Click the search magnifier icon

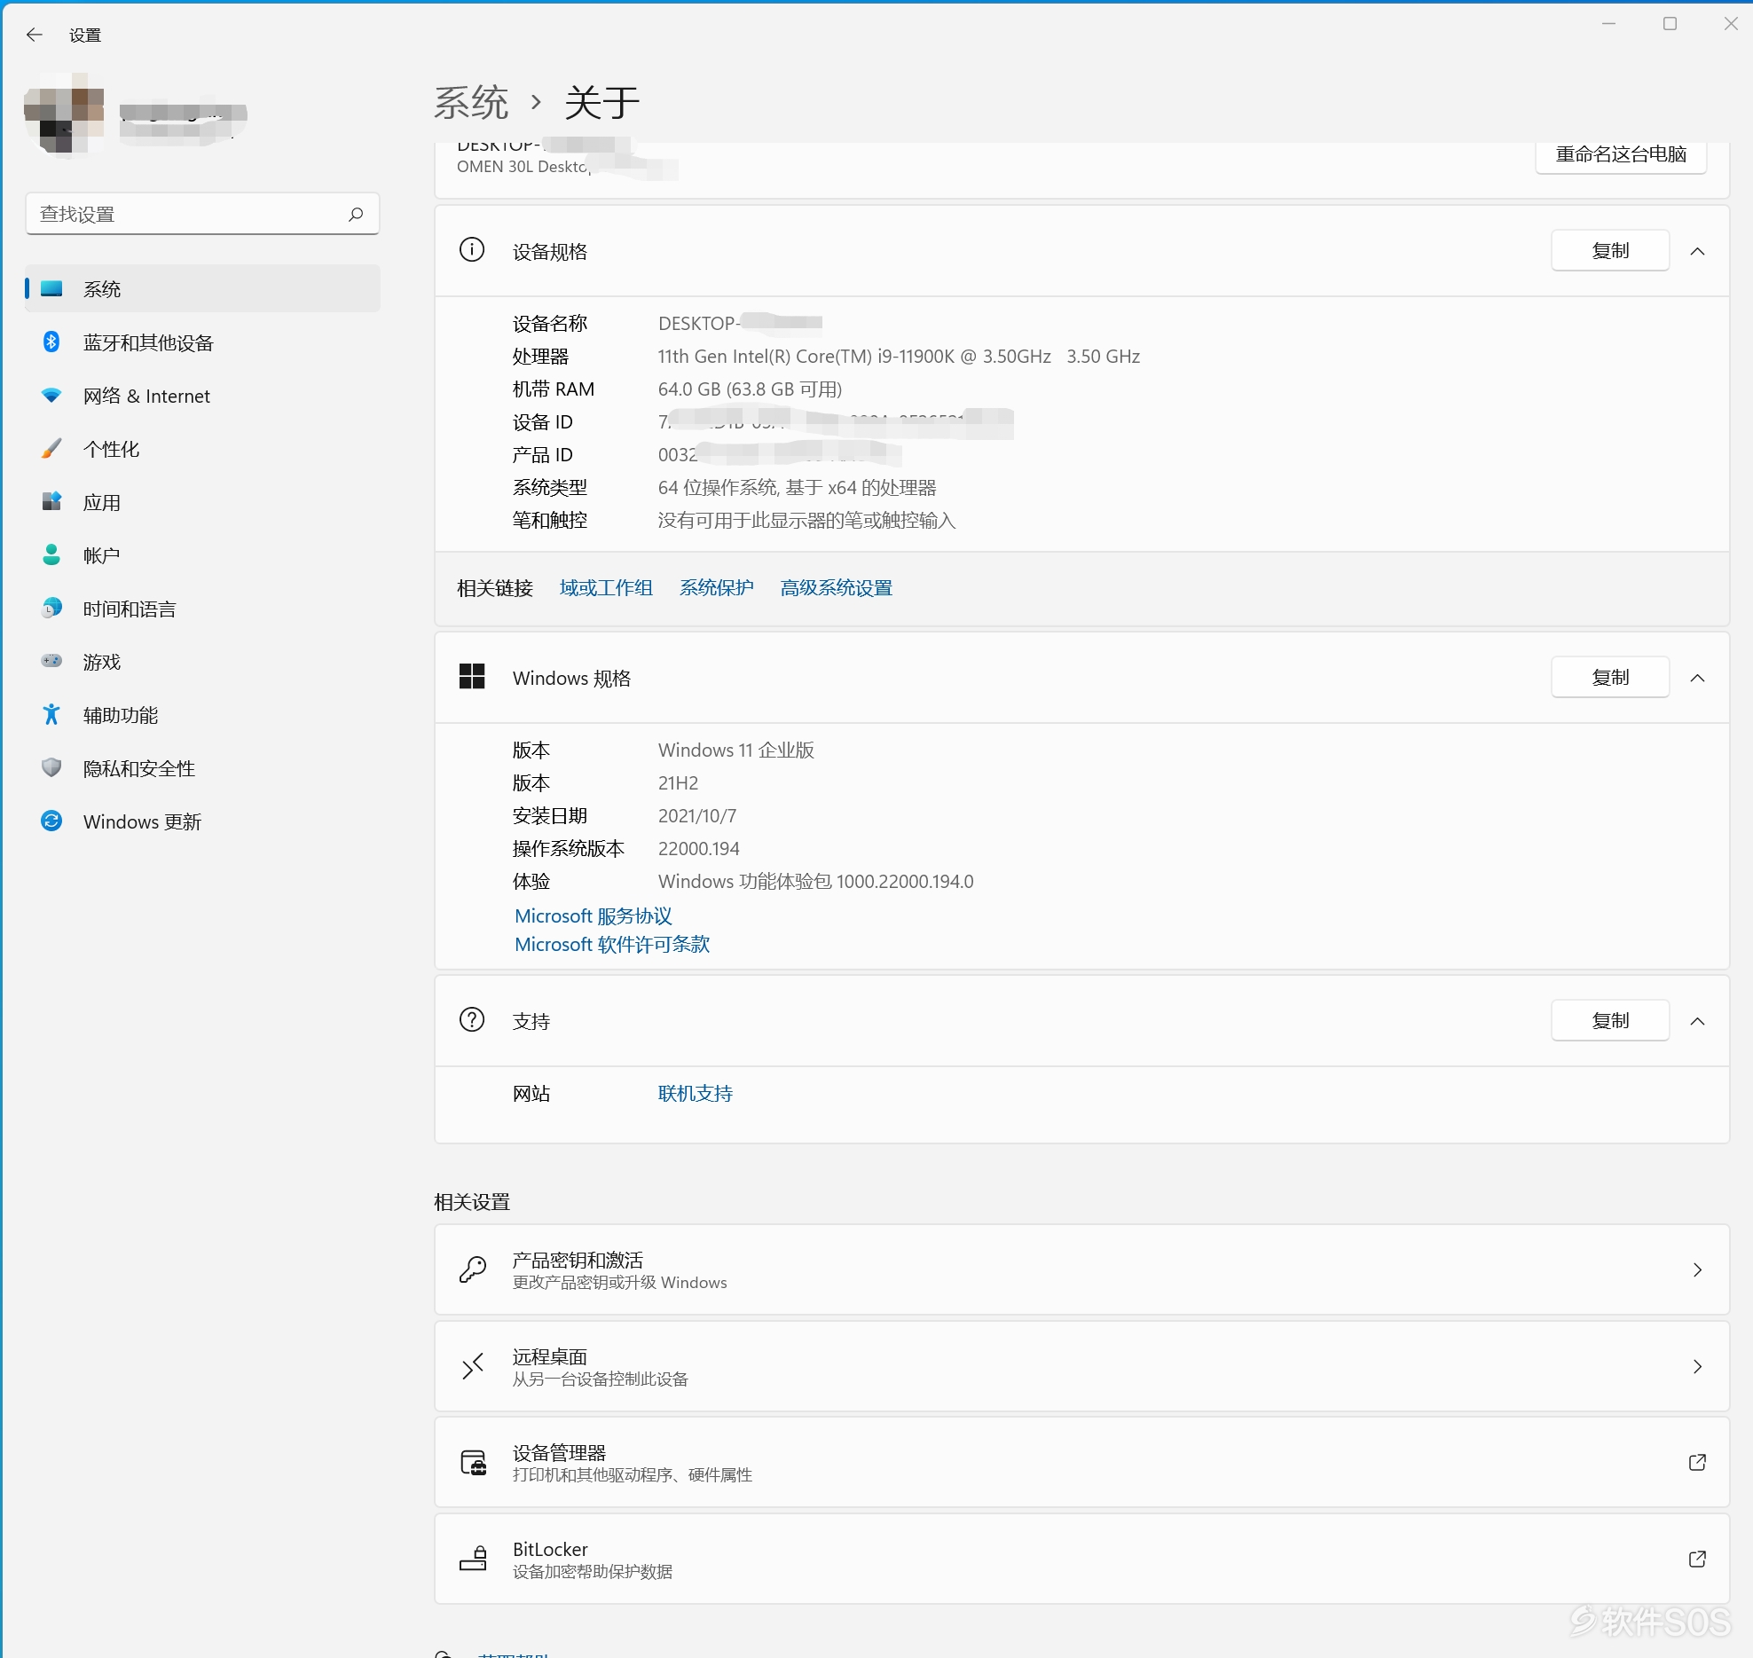(356, 214)
